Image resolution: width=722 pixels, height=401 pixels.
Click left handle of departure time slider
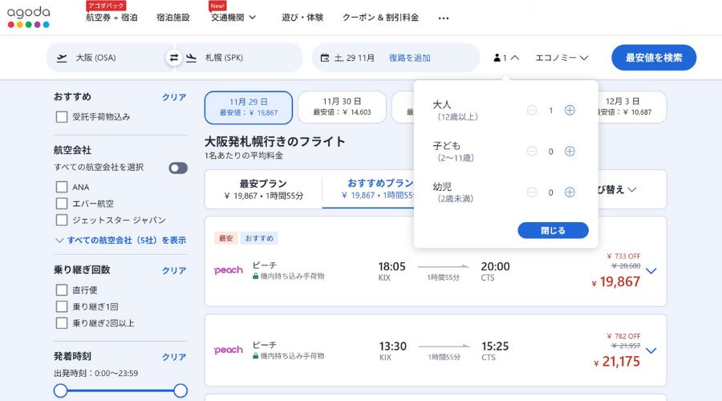[x=61, y=391]
